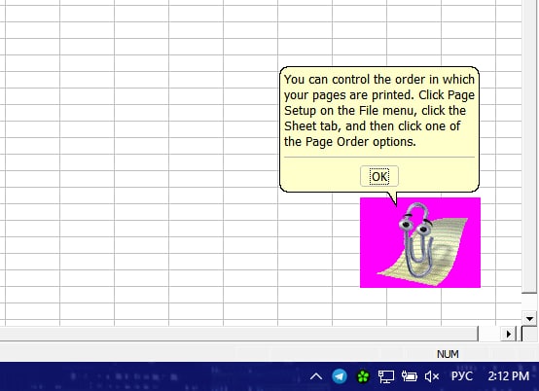Click the vertical scrollbar thumb
The image size is (539, 391).
pyautogui.click(x=529, y=147)
